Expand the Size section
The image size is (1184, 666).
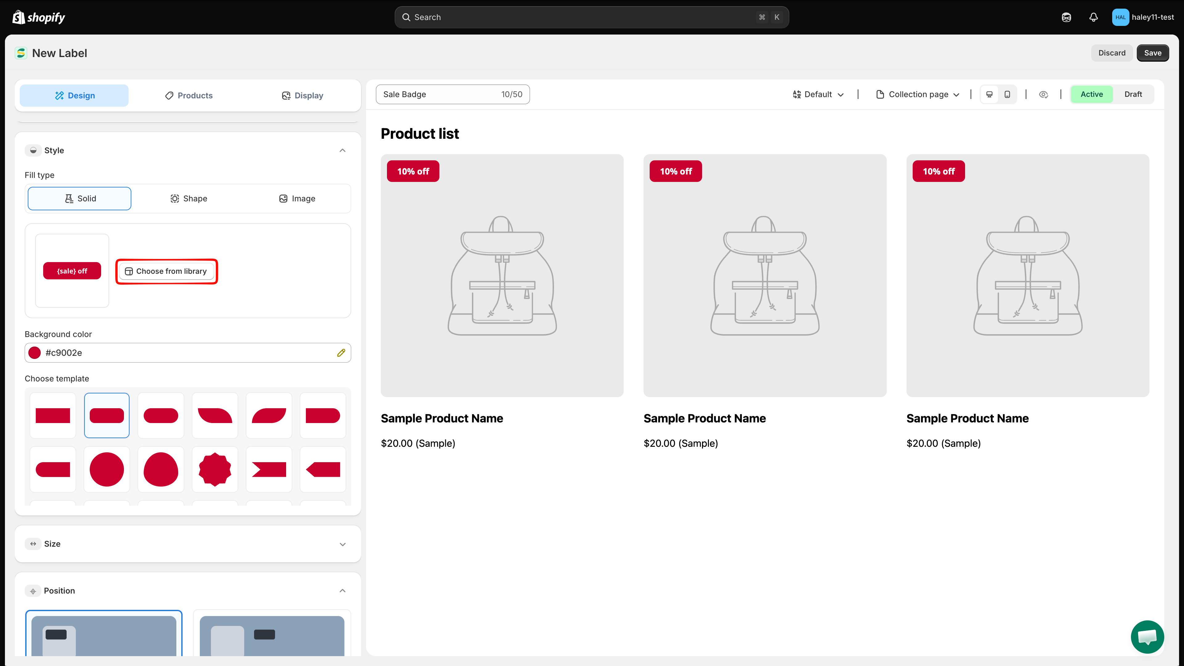[x=343, y=544]
